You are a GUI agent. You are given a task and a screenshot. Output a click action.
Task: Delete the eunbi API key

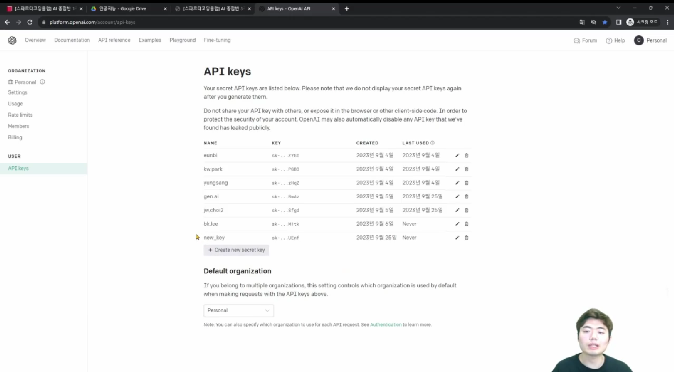[466, 155]
